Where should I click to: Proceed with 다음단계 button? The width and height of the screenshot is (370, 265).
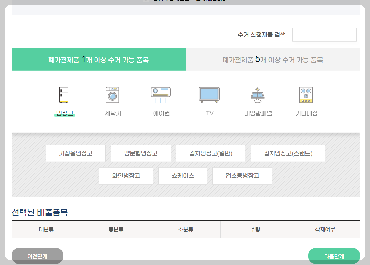click(x=334, y=256)
